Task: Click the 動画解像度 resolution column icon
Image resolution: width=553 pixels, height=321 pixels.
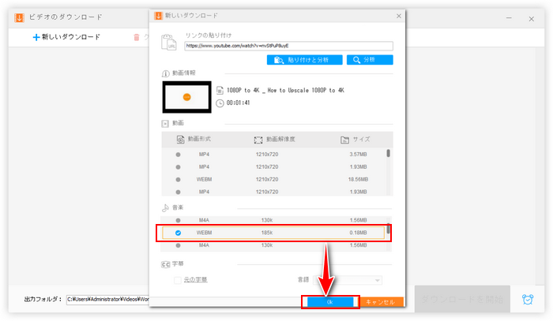Action: point(258,139)
